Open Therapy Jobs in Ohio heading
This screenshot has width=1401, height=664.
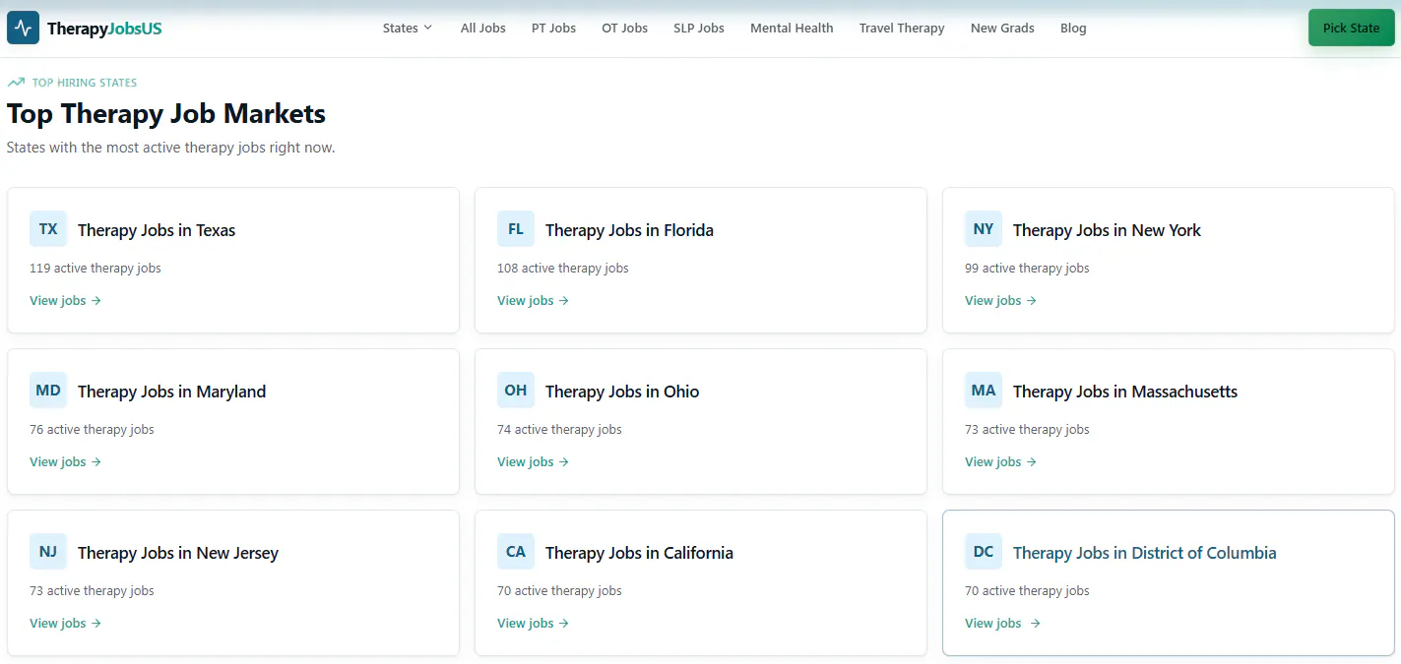coord(622,392)
